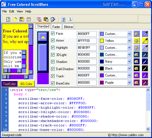The width and height of the screenshot is (152, 138).
Task: Open the View menu
Action: click(20, 11)
